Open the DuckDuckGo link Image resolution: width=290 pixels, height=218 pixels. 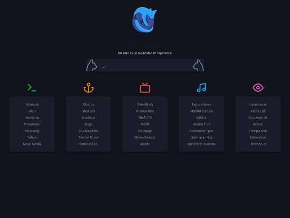pos(89,131)
